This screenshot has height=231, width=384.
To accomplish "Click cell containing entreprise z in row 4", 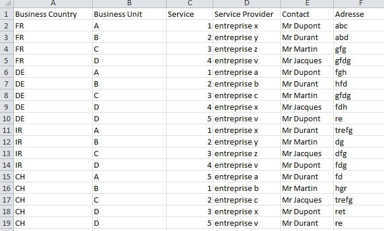I will 246,49.
